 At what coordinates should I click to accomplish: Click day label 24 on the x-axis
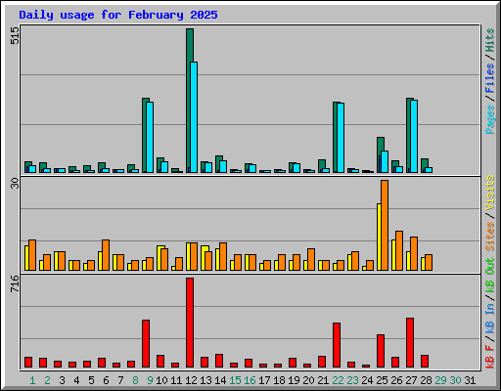coord(367,380)
